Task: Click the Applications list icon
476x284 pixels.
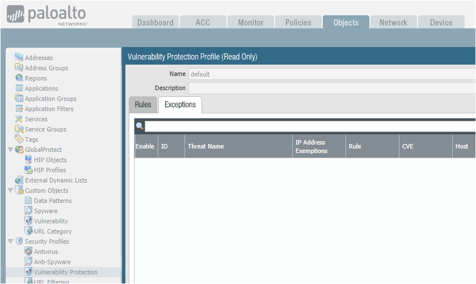Action: (x=19, y=88)
